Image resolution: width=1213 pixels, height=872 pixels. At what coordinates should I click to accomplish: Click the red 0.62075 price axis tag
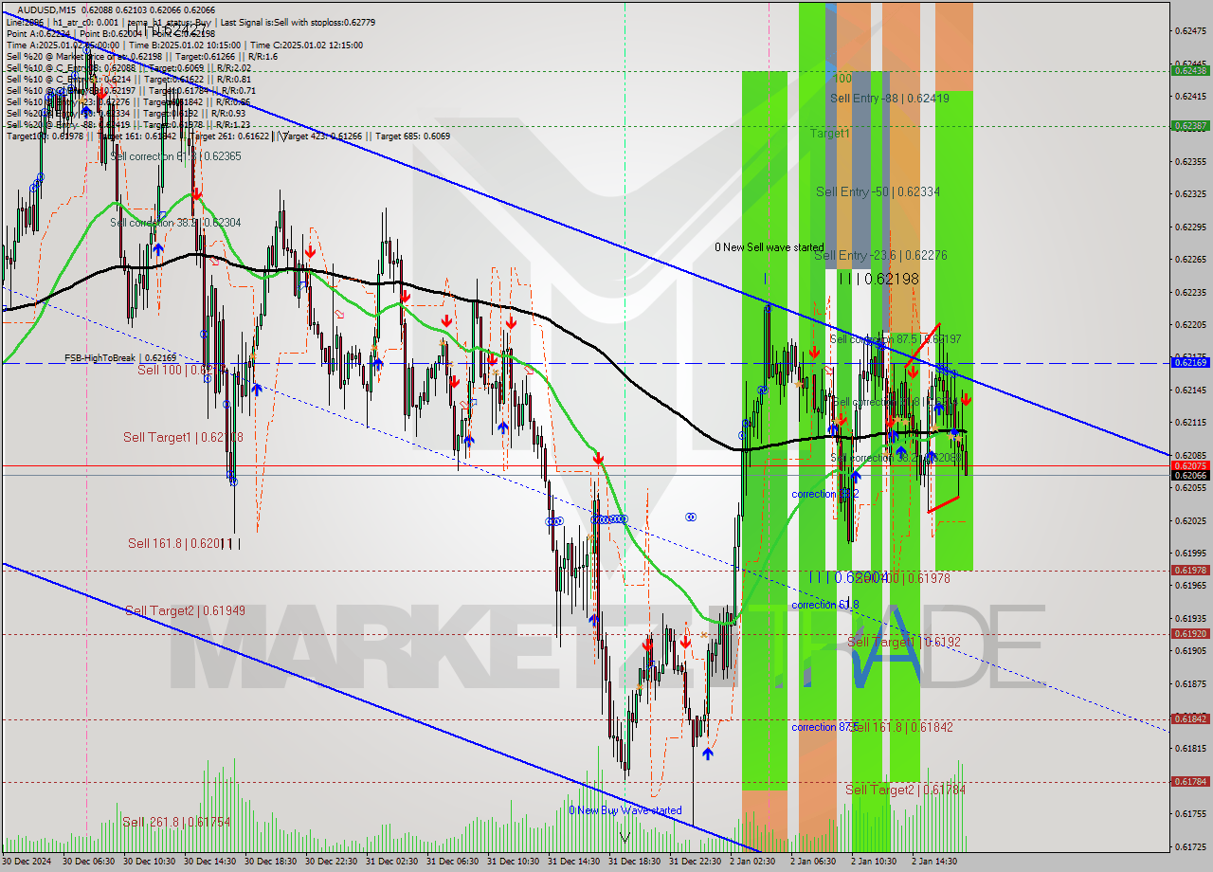coord(1189,465)
